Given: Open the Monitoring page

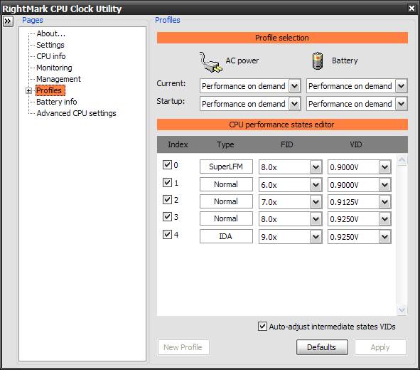Looking at the screenshot, I should [x=54, y=68].
